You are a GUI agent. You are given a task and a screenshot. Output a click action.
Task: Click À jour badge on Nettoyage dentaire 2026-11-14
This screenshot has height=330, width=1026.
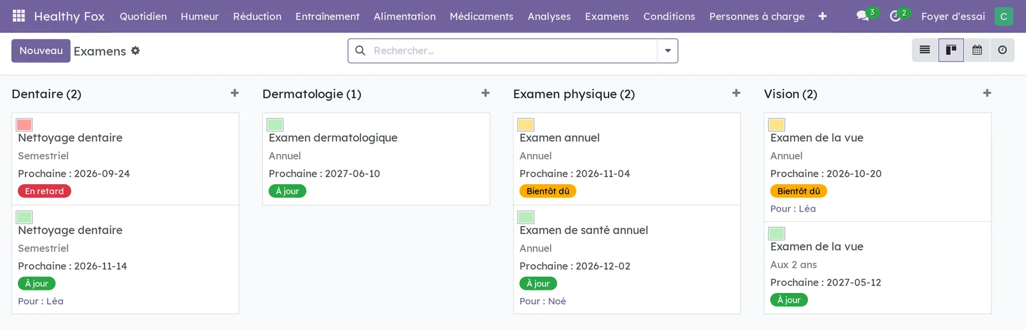point(37,283)
